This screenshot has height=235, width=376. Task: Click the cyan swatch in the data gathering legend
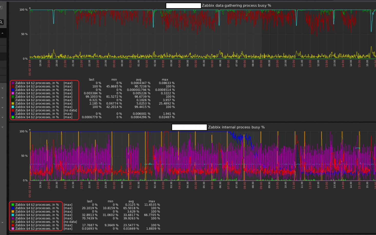tap(13, 107)
